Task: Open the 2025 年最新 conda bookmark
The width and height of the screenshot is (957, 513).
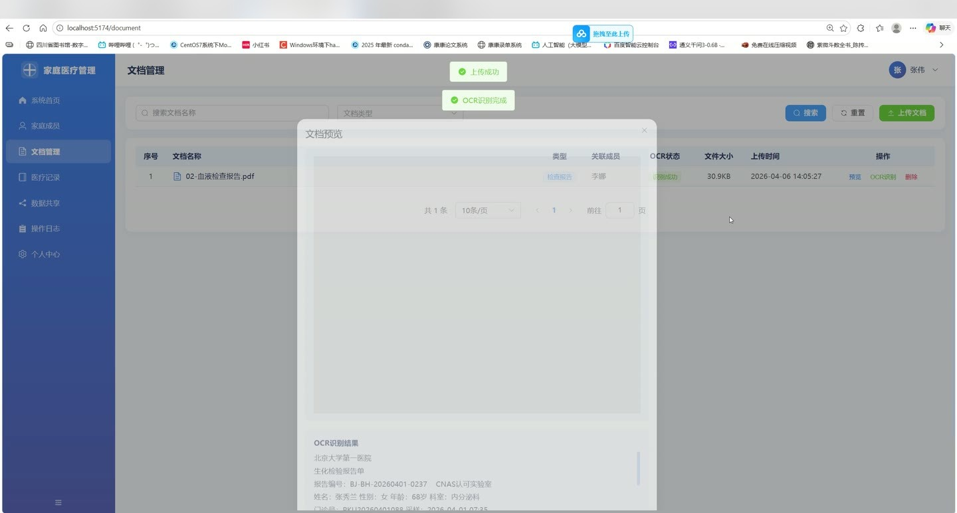Action: point(382,45)
